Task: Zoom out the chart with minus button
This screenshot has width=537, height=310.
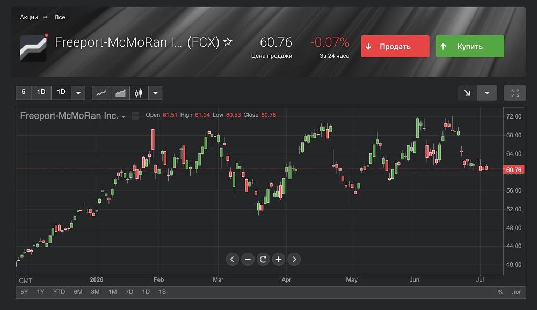Action: pyautogui.click(x=248, y=260)
